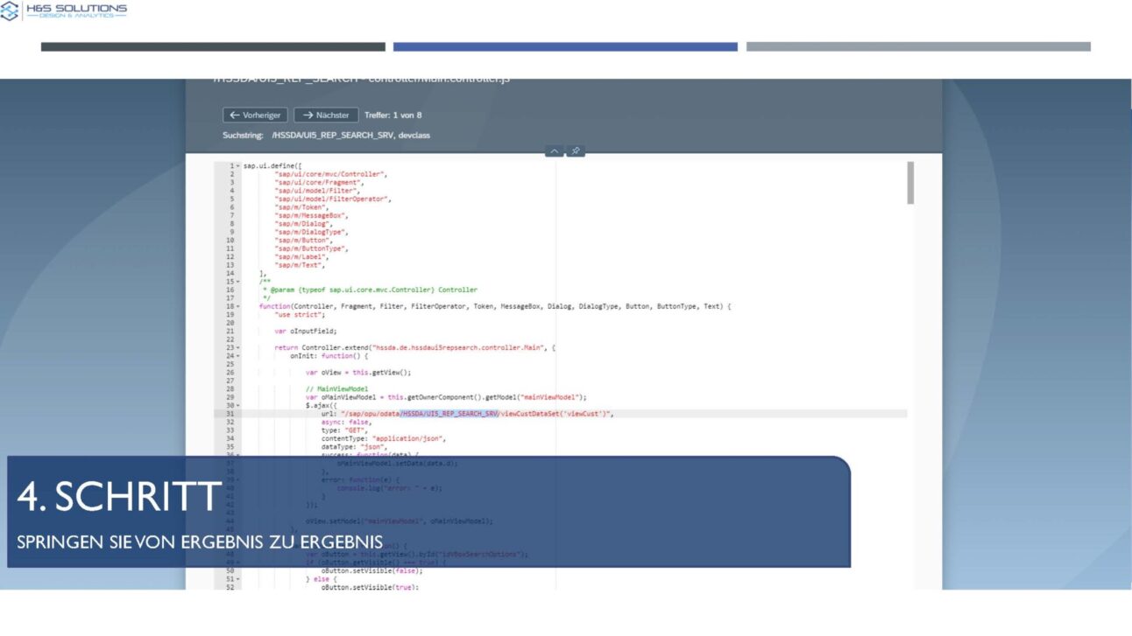
Task: Select the blue middle progress bar segment
Action: click(565, 47)
